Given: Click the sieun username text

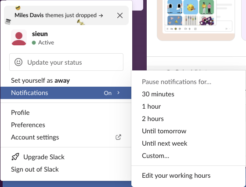Looking at the screenshot, I should point(40,34).
